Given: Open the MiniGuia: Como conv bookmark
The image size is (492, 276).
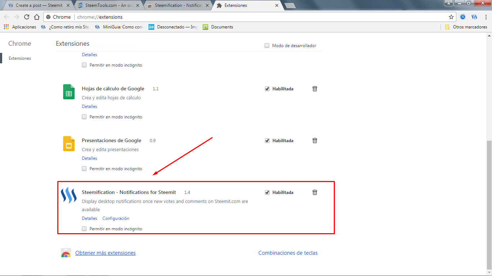Looking at the screenshot, I should [119, 27].
